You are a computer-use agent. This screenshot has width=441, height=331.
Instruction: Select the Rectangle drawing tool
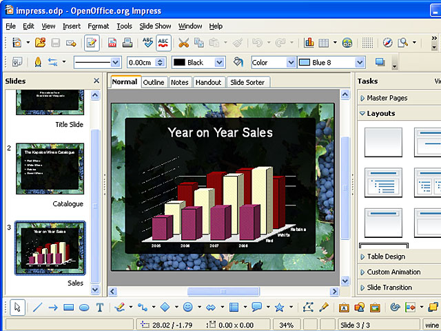click(69, 308)
